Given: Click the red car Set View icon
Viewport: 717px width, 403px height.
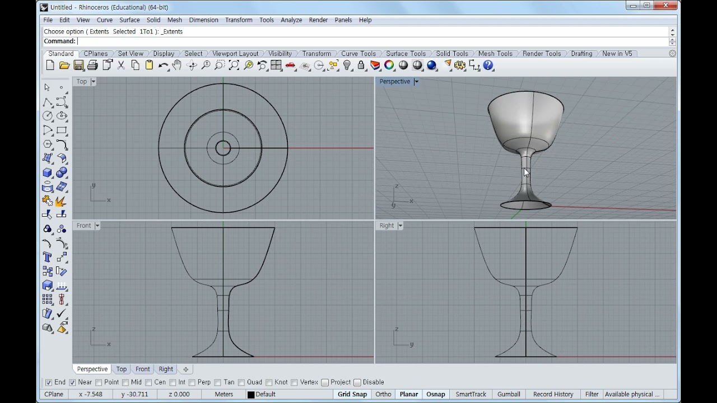Looking at the screenshot, I should (290, 65).
